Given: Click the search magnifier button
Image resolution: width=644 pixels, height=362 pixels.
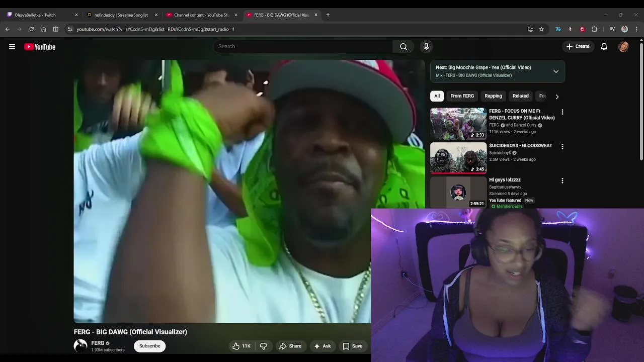Looking at the screenshot, I should click(x=404, y=47).
